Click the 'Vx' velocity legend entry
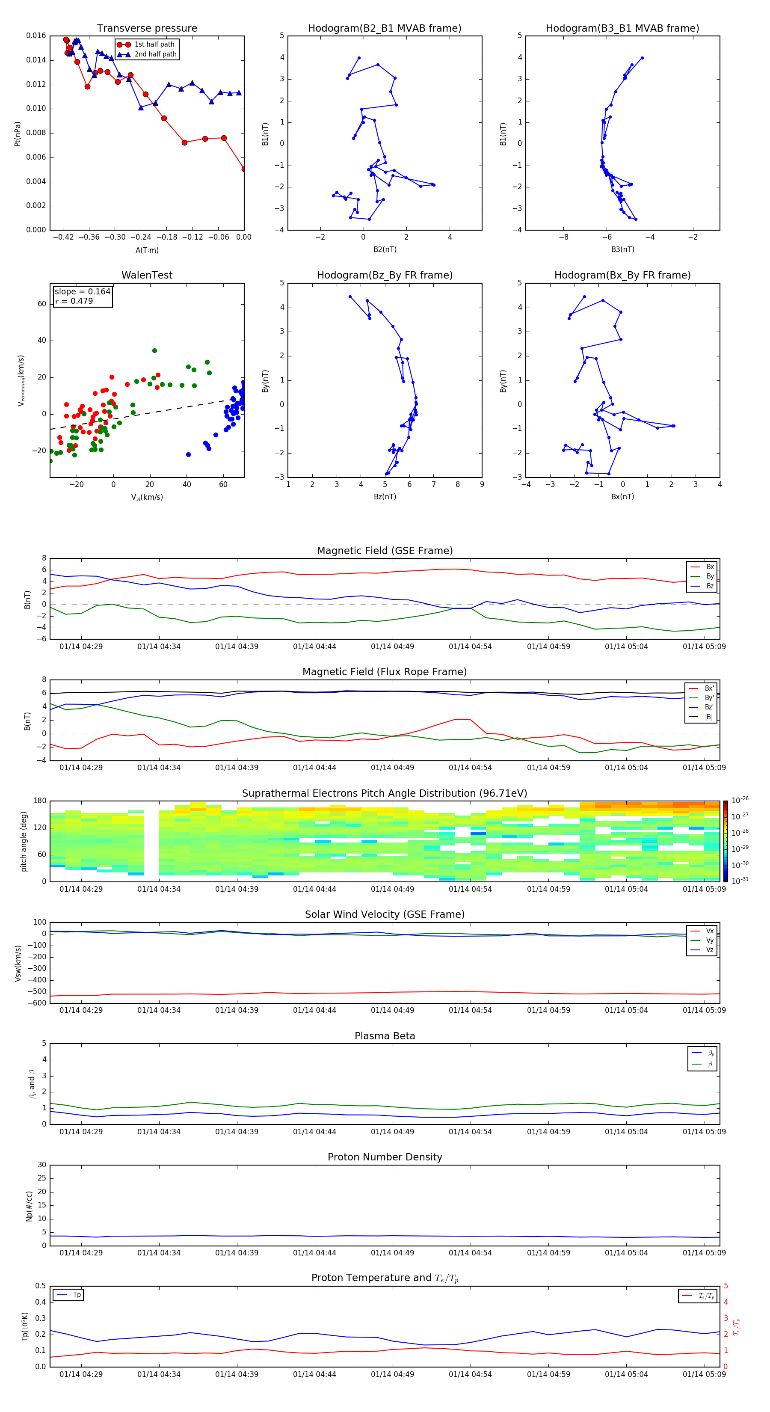Screen dimensions: 770x1412 pos(702,931)
